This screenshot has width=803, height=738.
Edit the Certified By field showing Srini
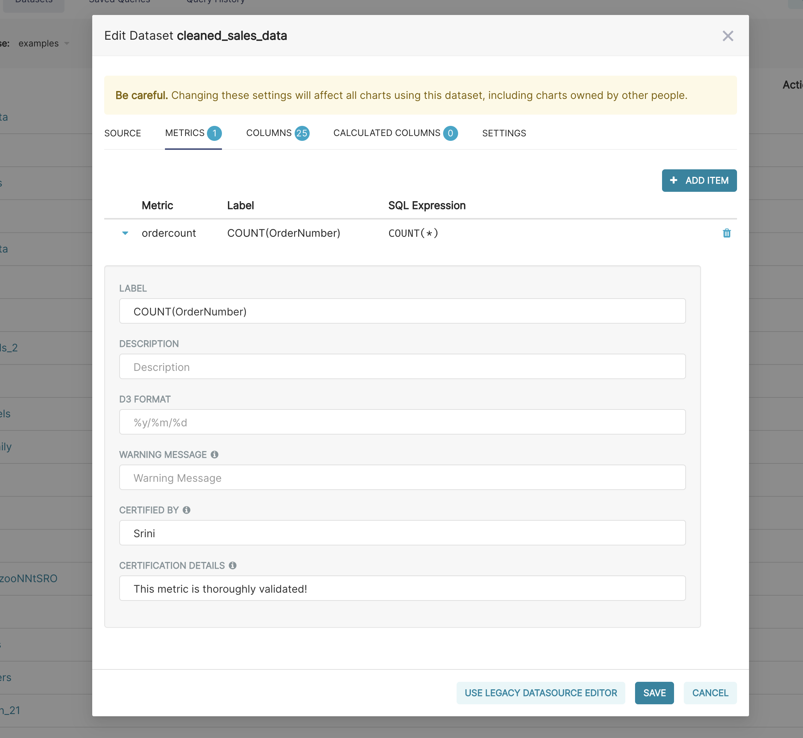(x=402, y=533)
